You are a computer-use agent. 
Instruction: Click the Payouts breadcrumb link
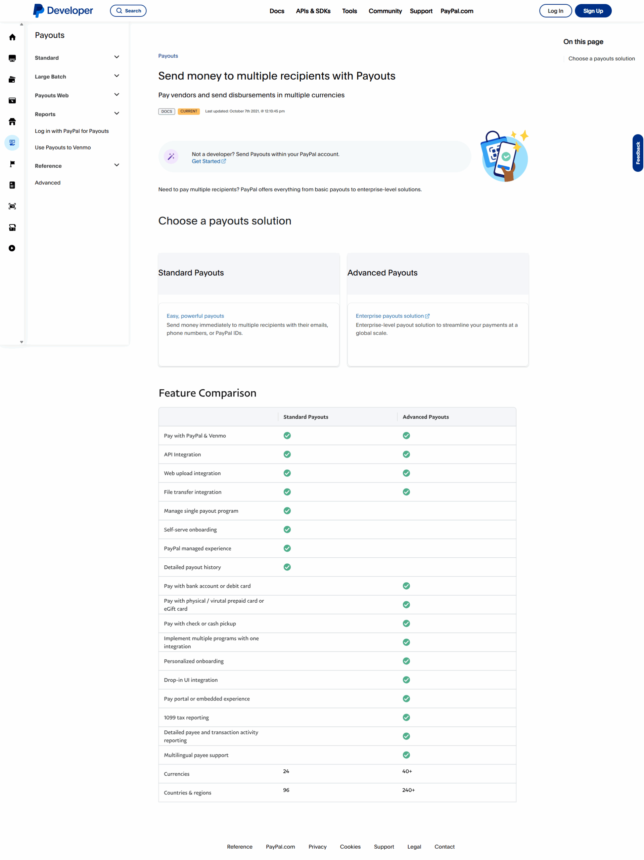point(168,56)
